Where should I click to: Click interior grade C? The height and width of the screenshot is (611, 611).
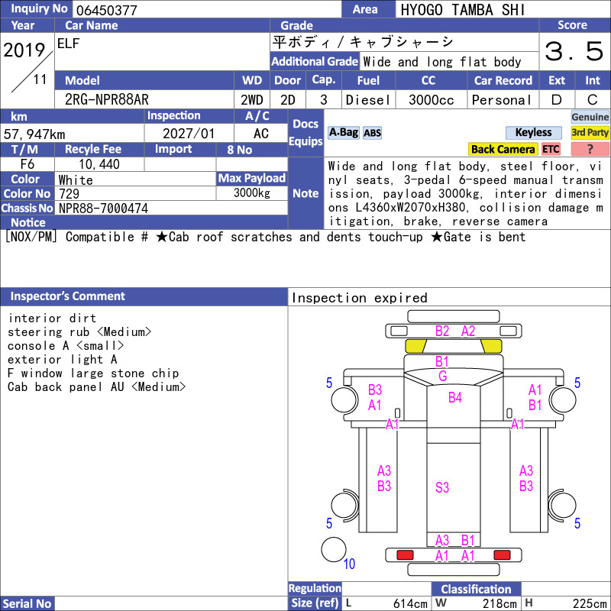(x=593, y=100)
